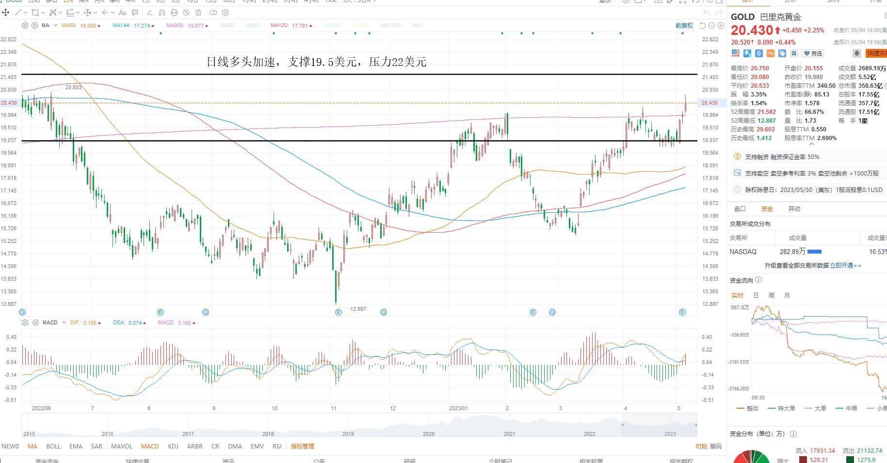Toggle the magnet snap mode
This screenshot has width=887, height=463.
pos(162,13)
